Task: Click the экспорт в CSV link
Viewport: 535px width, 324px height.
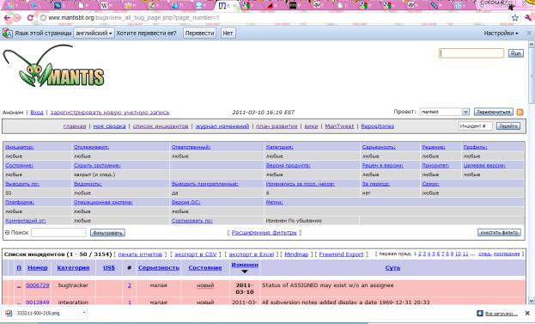Action: coord(196,254)
